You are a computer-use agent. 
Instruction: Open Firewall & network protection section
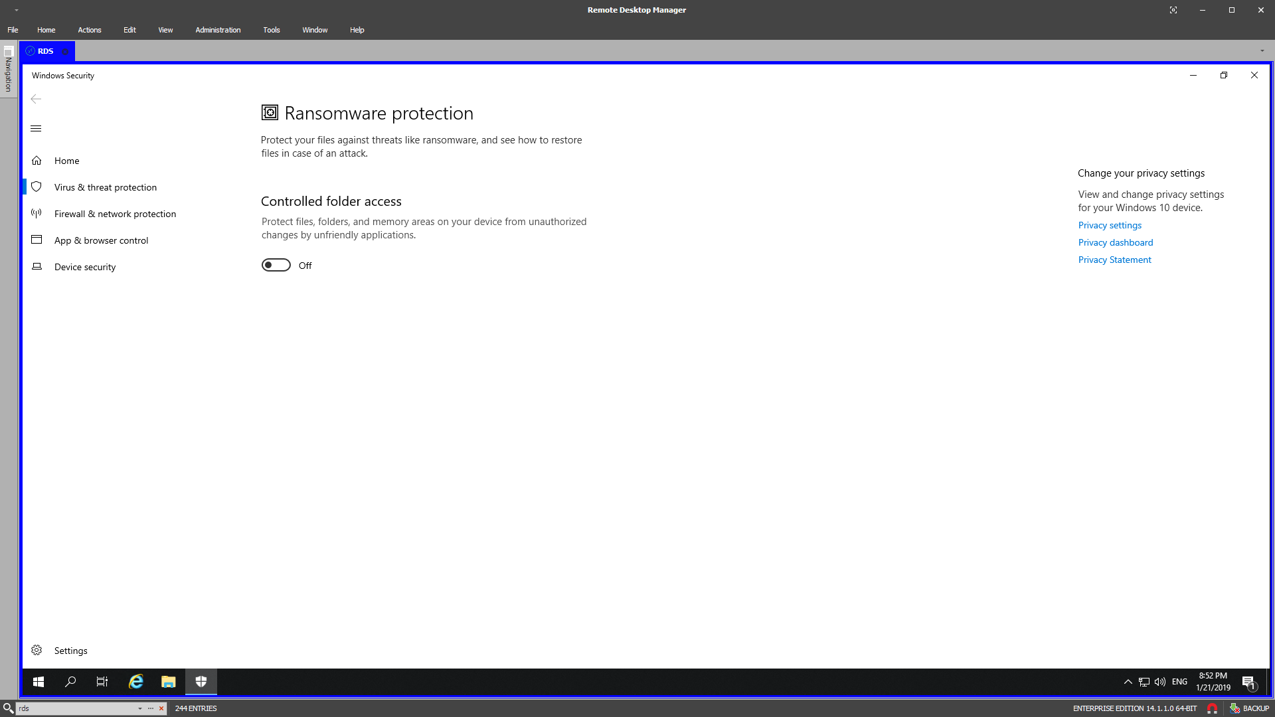115,214
